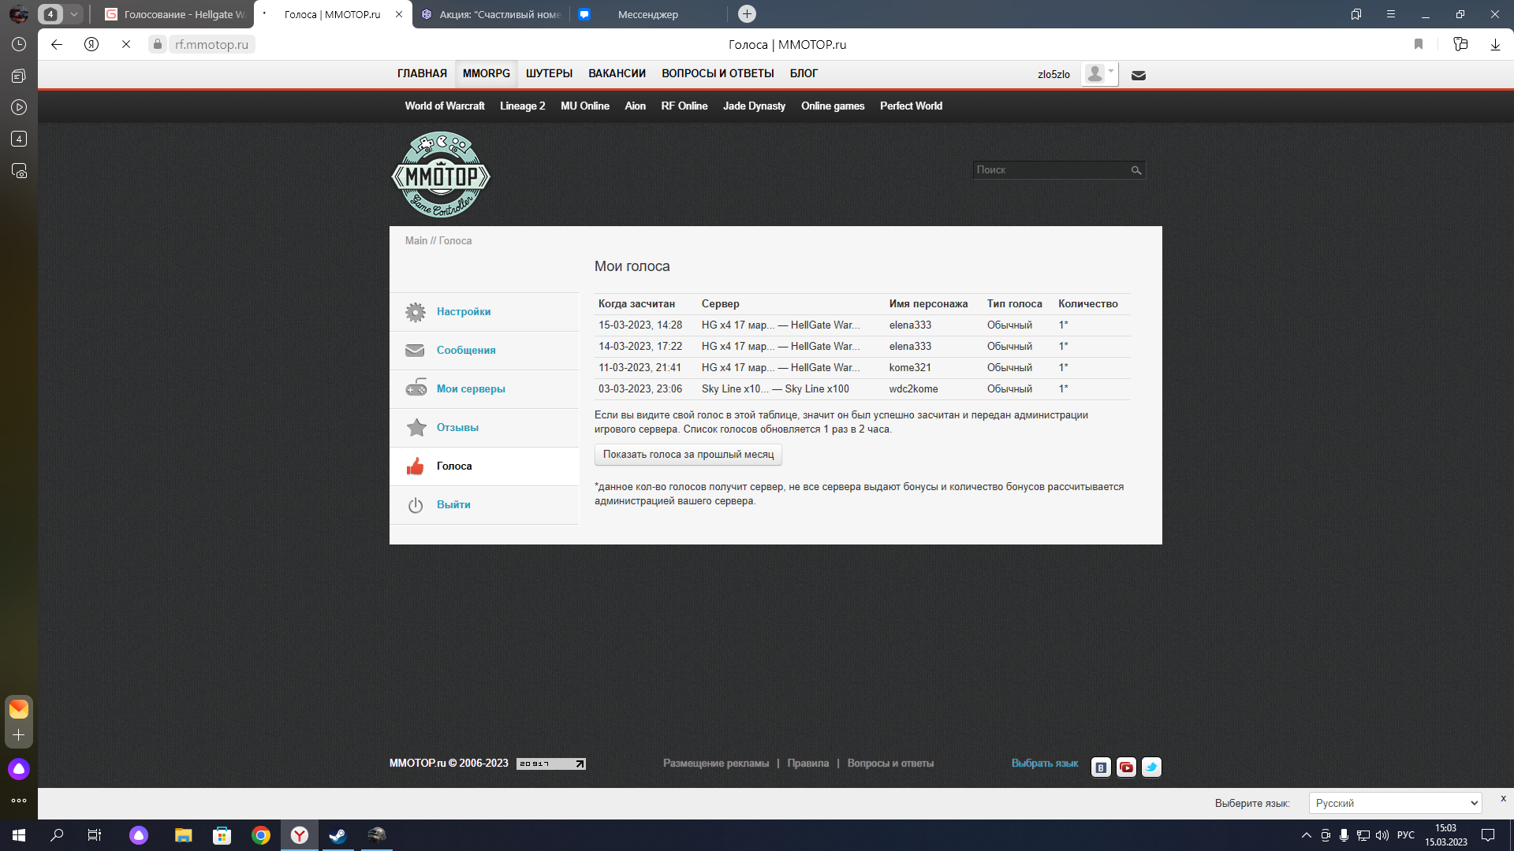The image size is (1514, 851).
Task: Click character name kome321
Action: coord(910,368)
